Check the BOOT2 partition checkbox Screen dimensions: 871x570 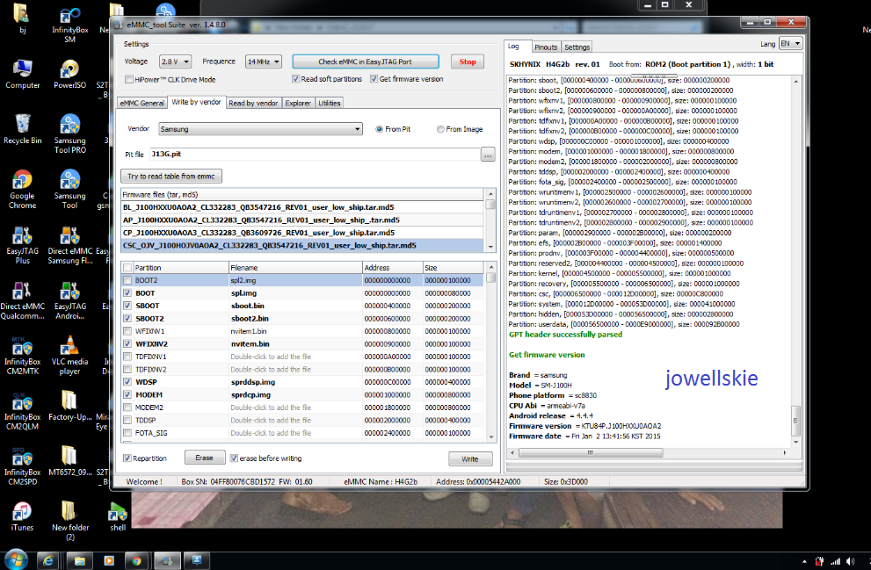[127, 280]
